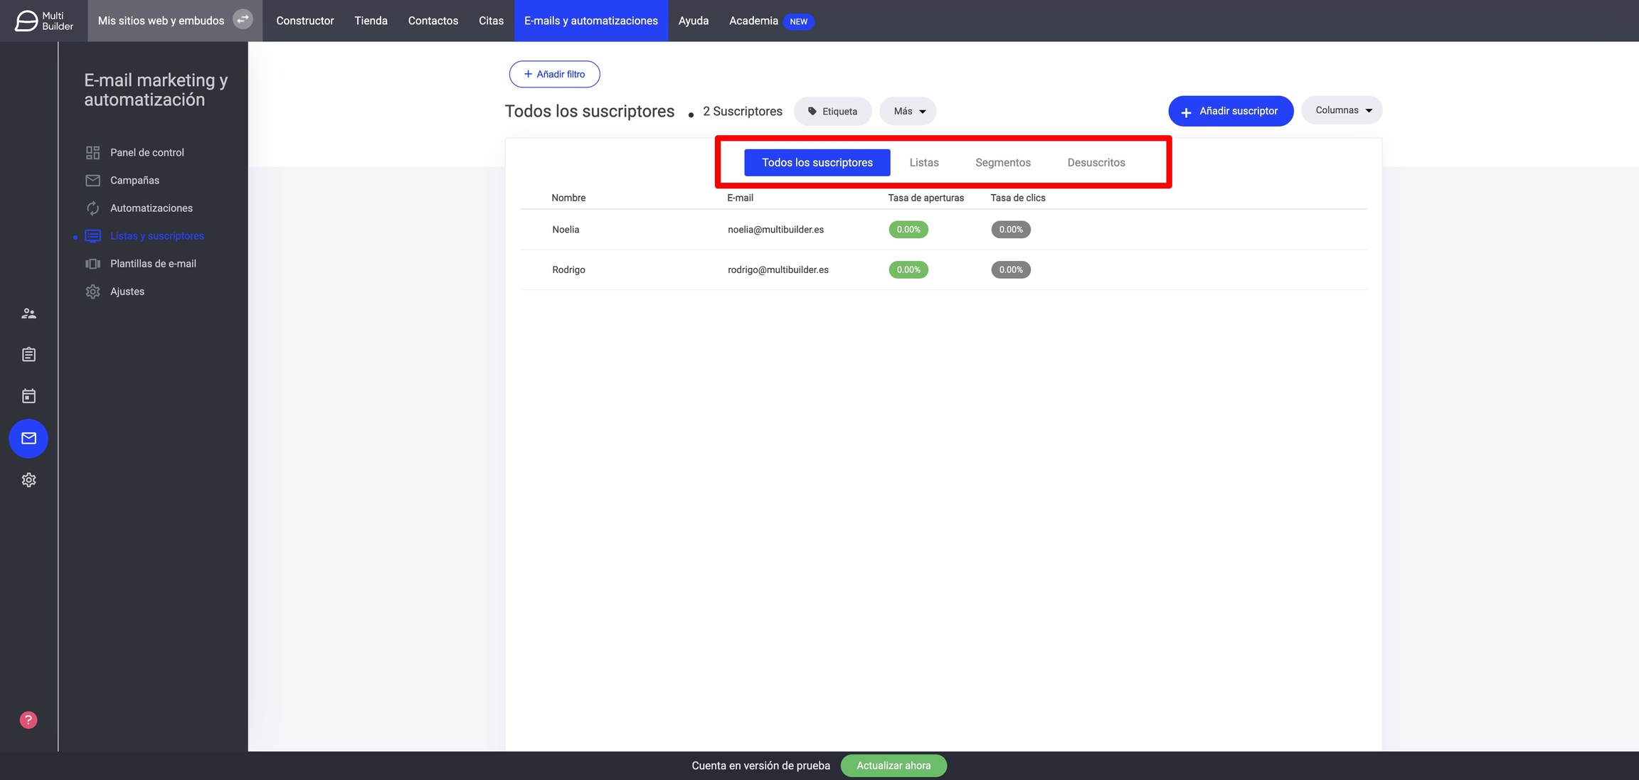Open Campañas in sidebar
The width and height of the screenshot is (1639, 780).
(134, 181)
